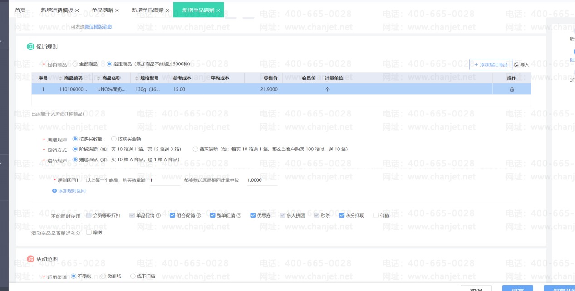This screenshot has width=575, height=291.
Task: Switch to 新增运费模板 tab
Action: (57, 10)
